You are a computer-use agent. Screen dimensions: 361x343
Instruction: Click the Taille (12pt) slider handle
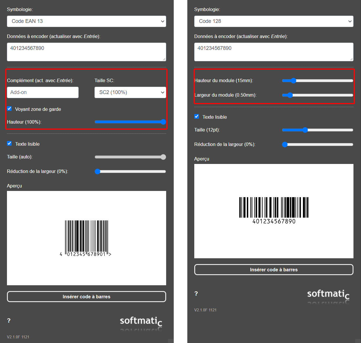coord(305,130)
